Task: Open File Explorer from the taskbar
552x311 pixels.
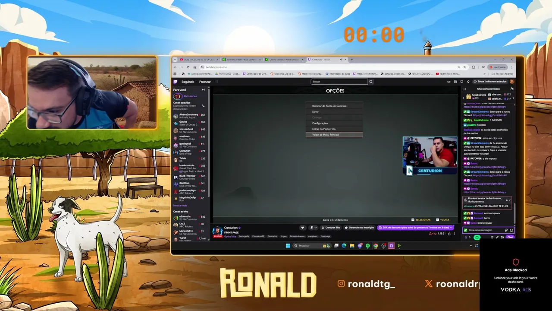Action: (352, 246)
